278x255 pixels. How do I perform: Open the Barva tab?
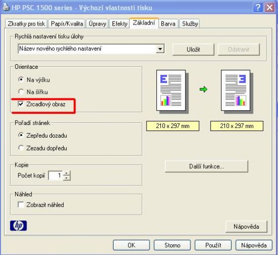(x=168, y=23)
